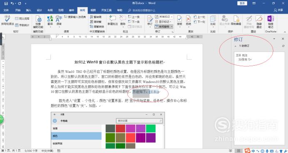This screenshot has height=153, width=288.
Task: Click the Redo icon in title bar
Action: pyautogui.click(x=20, y=3)
